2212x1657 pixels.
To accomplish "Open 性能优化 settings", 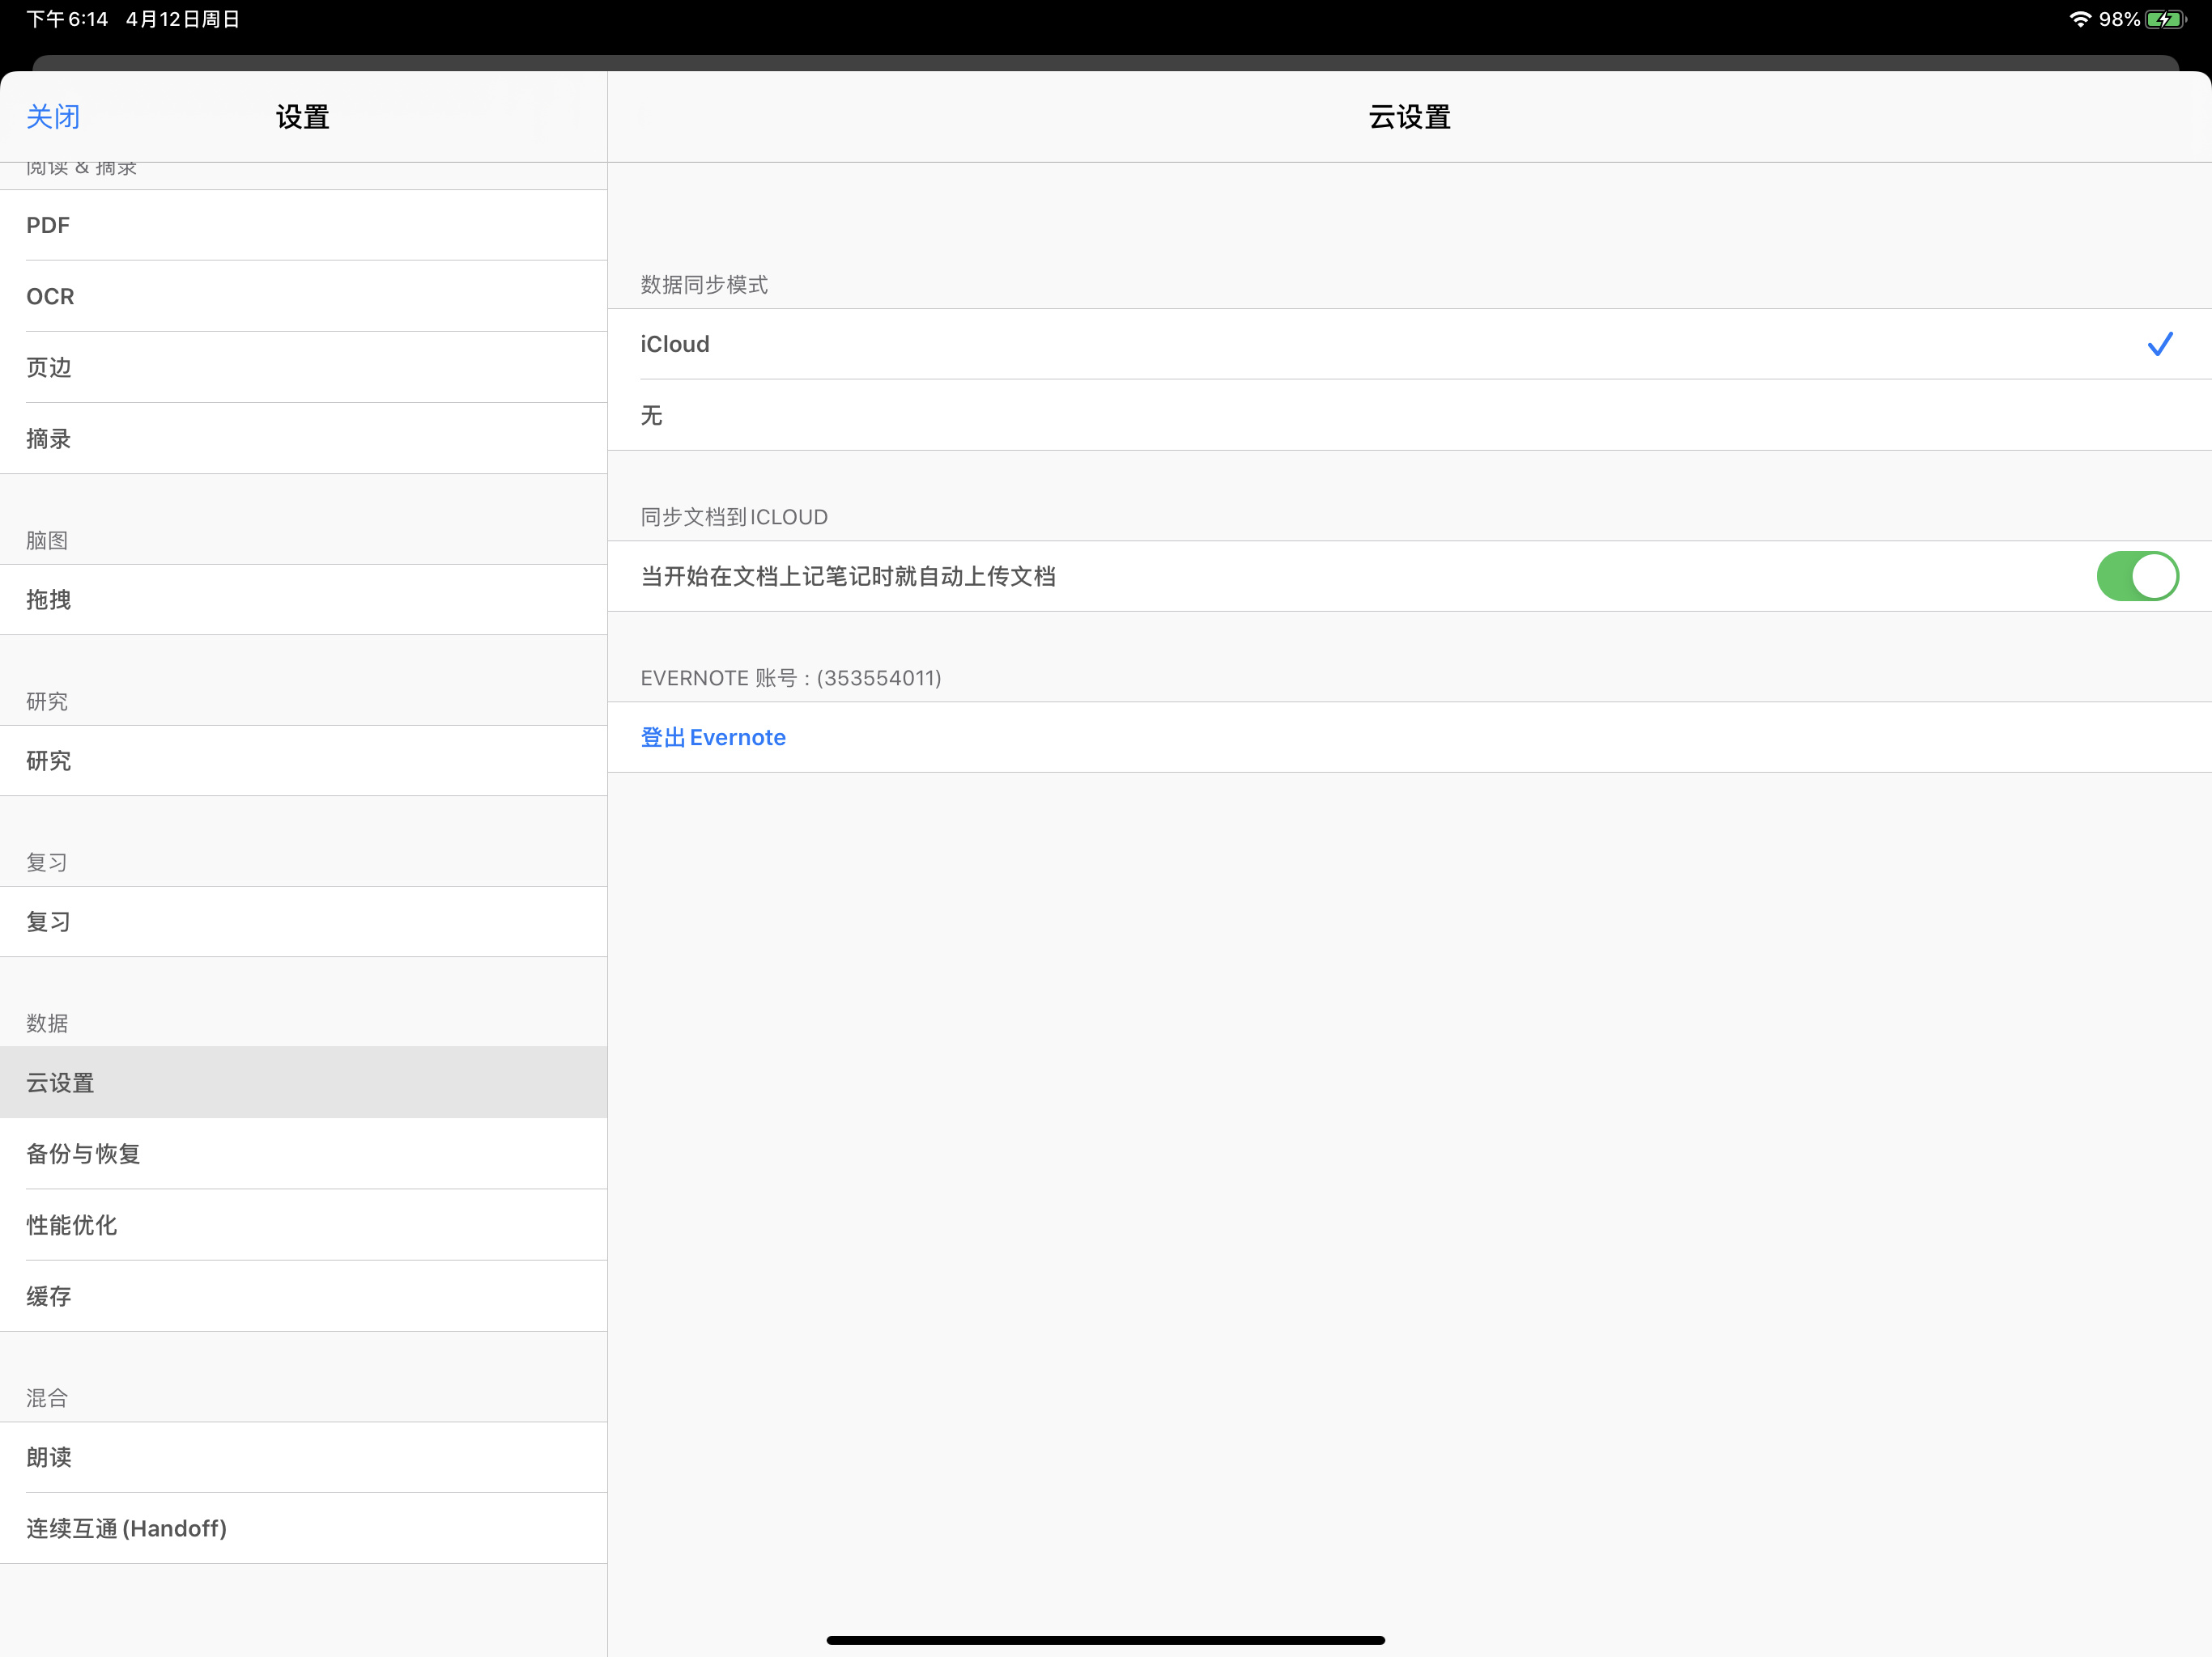I will pos(303,1224).
